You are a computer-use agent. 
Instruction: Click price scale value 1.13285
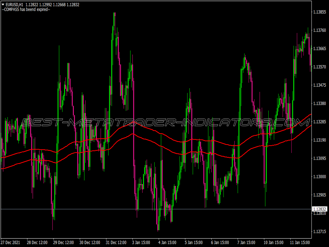pos(319,122)
